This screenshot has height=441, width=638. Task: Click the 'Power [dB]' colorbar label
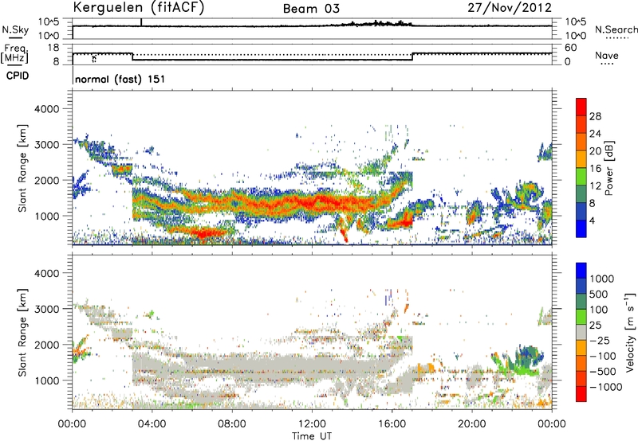click(609, 168)
